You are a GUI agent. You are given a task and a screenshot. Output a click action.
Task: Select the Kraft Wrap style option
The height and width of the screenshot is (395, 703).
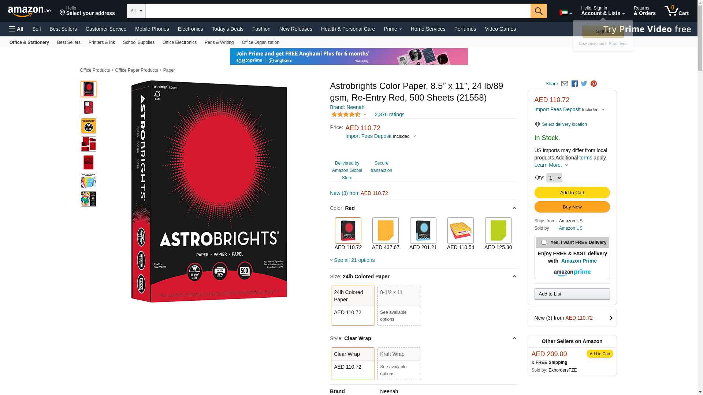(x=399, y=364)
